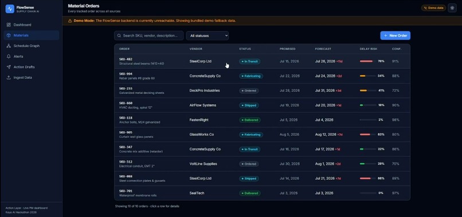Click the 98% confidence value
The image size is (462, 217).
(x=396, y=120)
